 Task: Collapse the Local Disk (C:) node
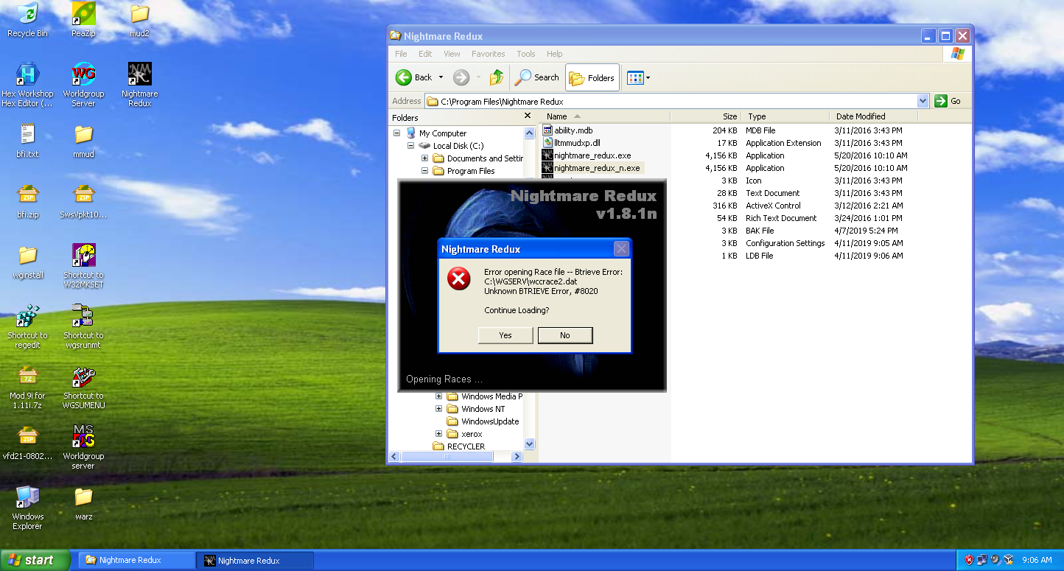click(x=411, y=146)
